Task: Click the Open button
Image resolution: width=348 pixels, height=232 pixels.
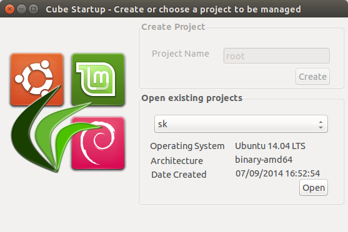Action: click(x=314, y=188)
